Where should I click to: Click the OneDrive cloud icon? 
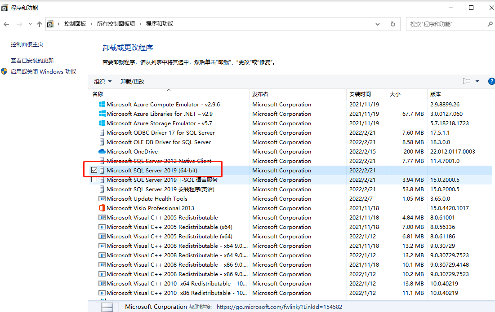[x=102, y=152]
